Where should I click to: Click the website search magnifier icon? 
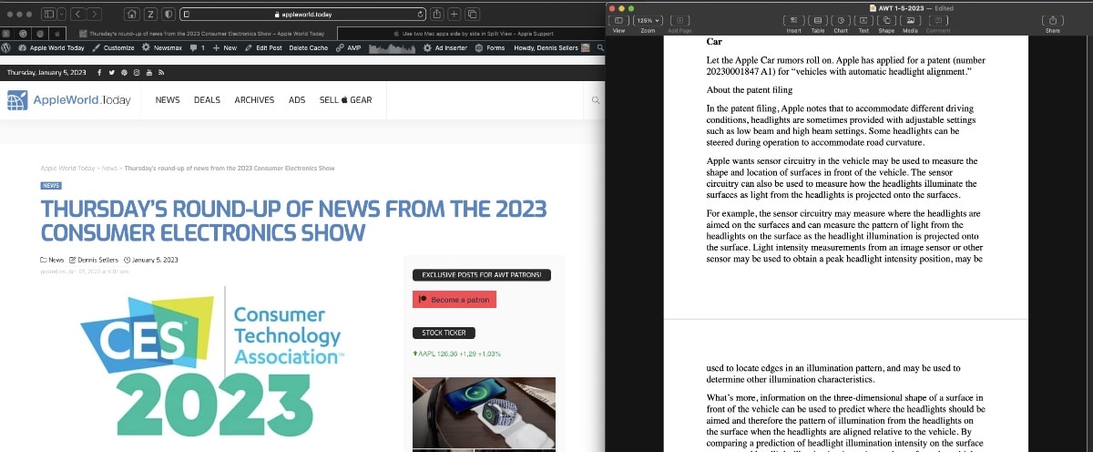pos(596,100)
